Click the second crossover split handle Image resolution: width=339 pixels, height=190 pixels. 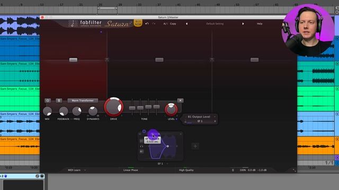(x=212, y=60)
